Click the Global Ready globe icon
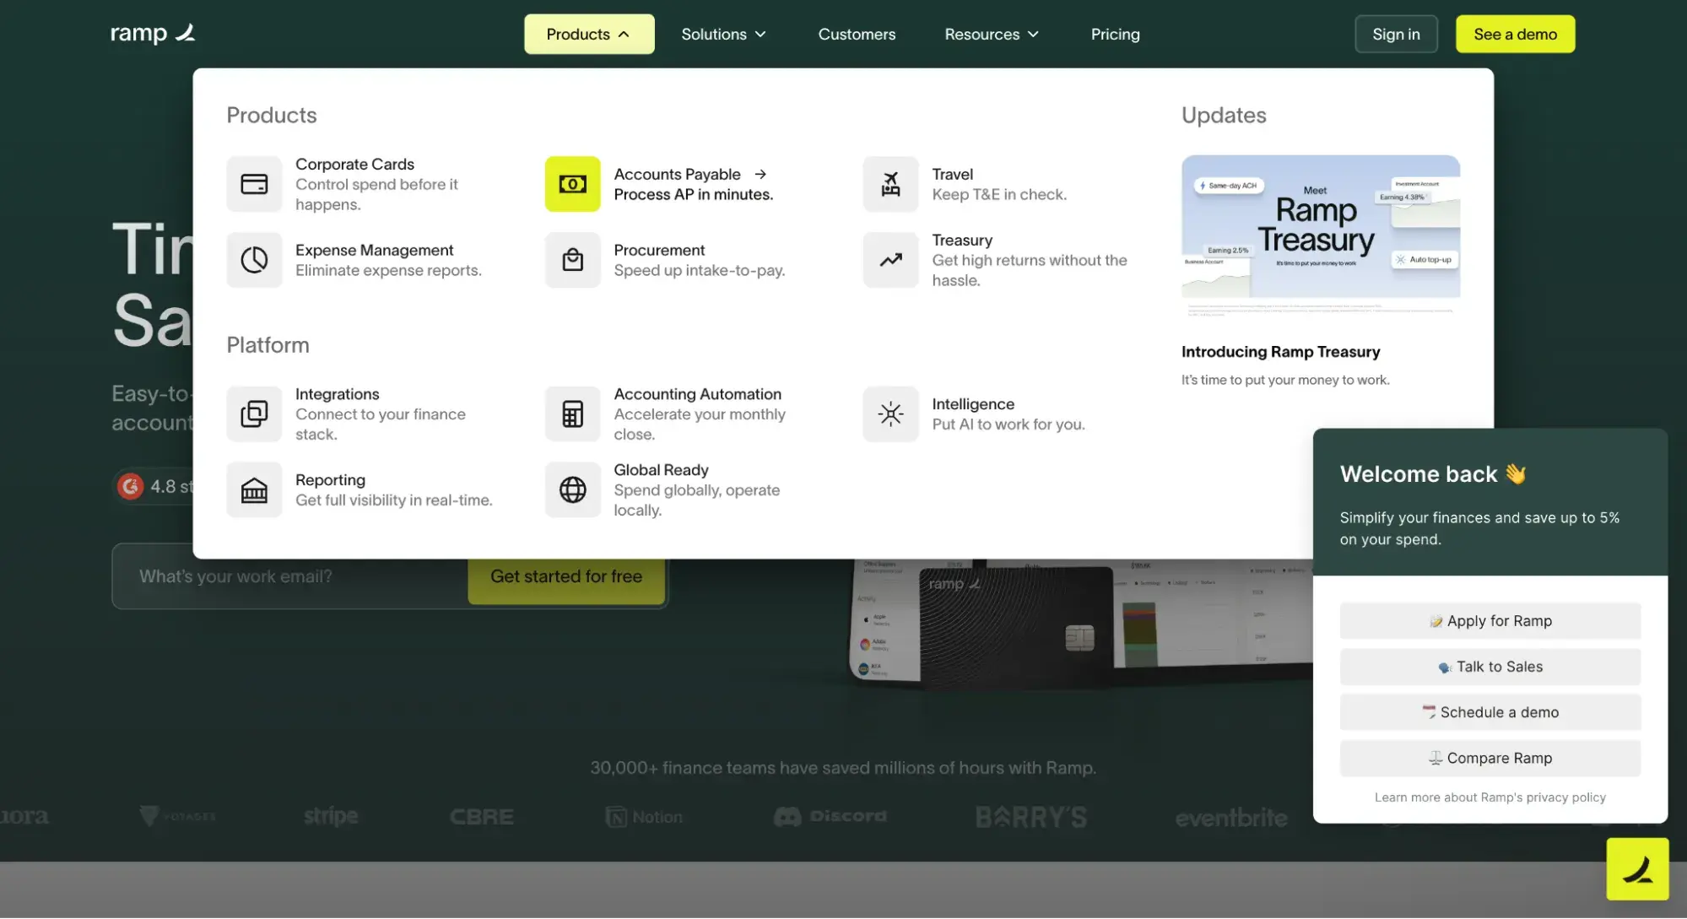The image size is (1687, 919). click(572, 489)
